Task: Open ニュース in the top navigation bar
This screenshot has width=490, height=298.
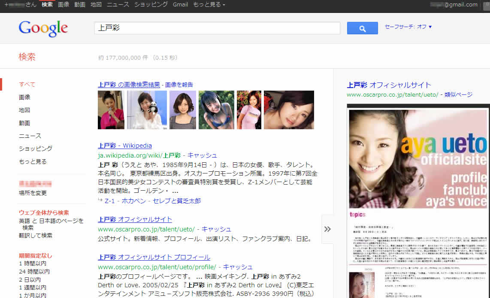Action: tap(118, 5)
